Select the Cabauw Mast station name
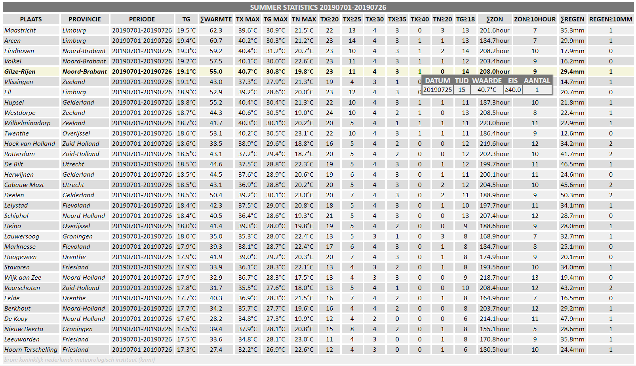The image size is (636, 366). click(24, 185)
